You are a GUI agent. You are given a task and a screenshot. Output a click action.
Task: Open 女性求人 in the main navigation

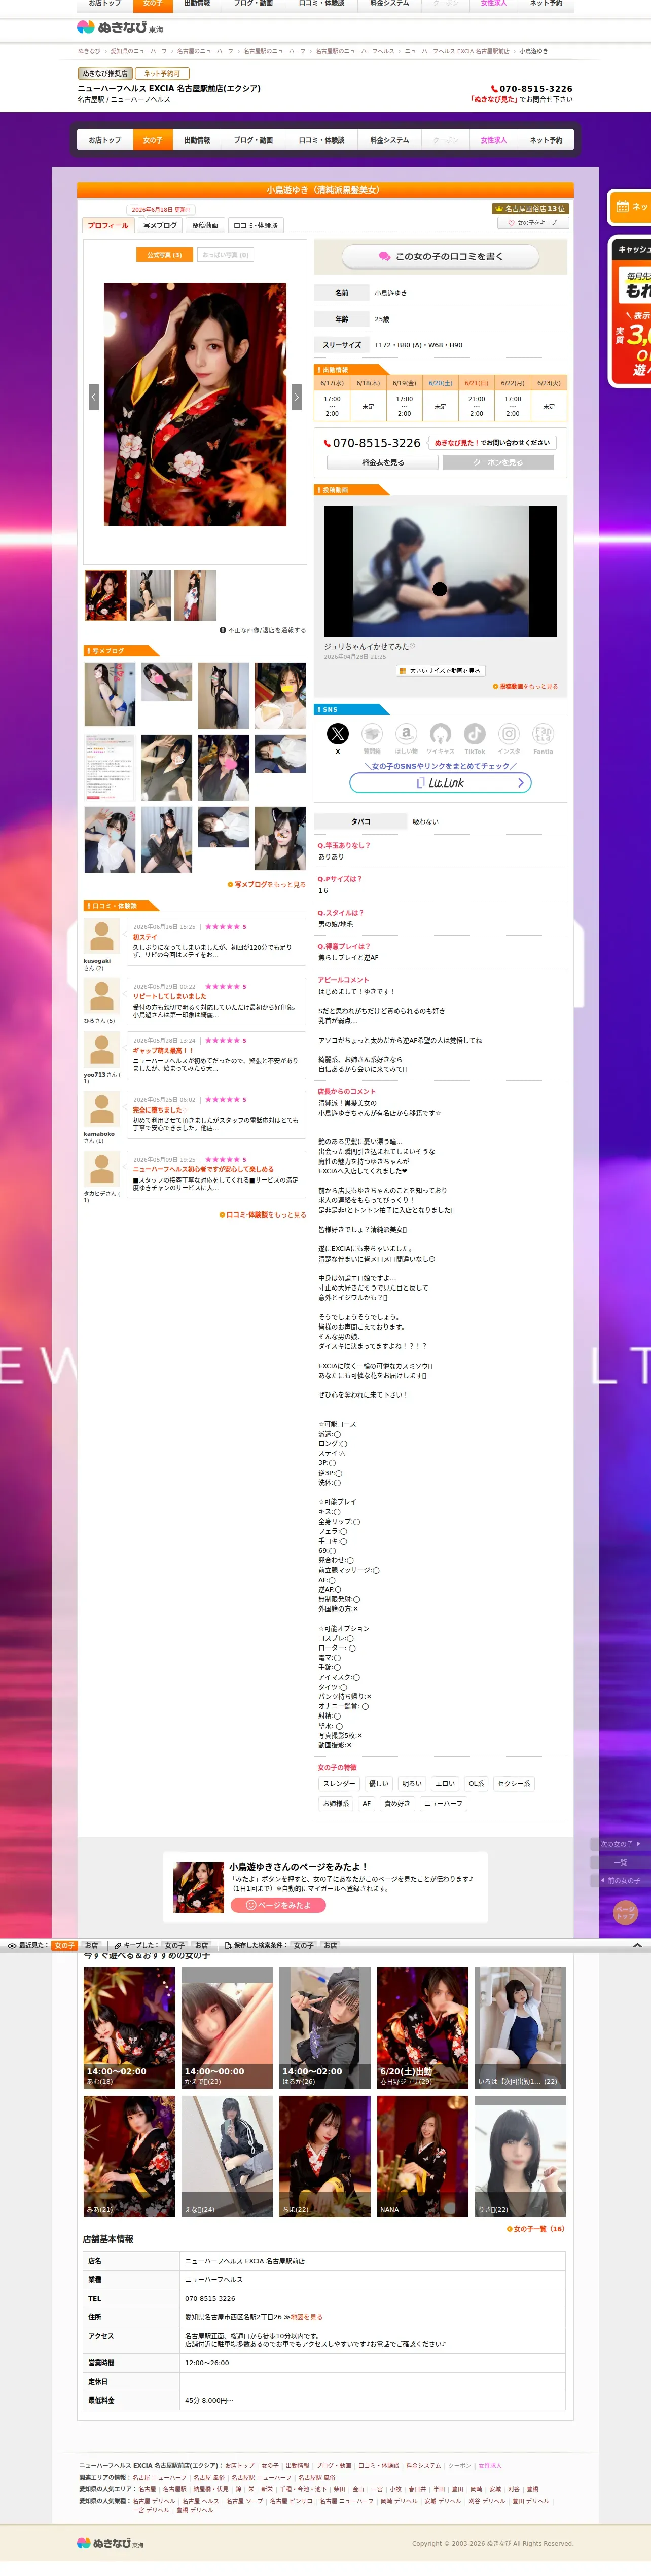[x=494, y=140]
